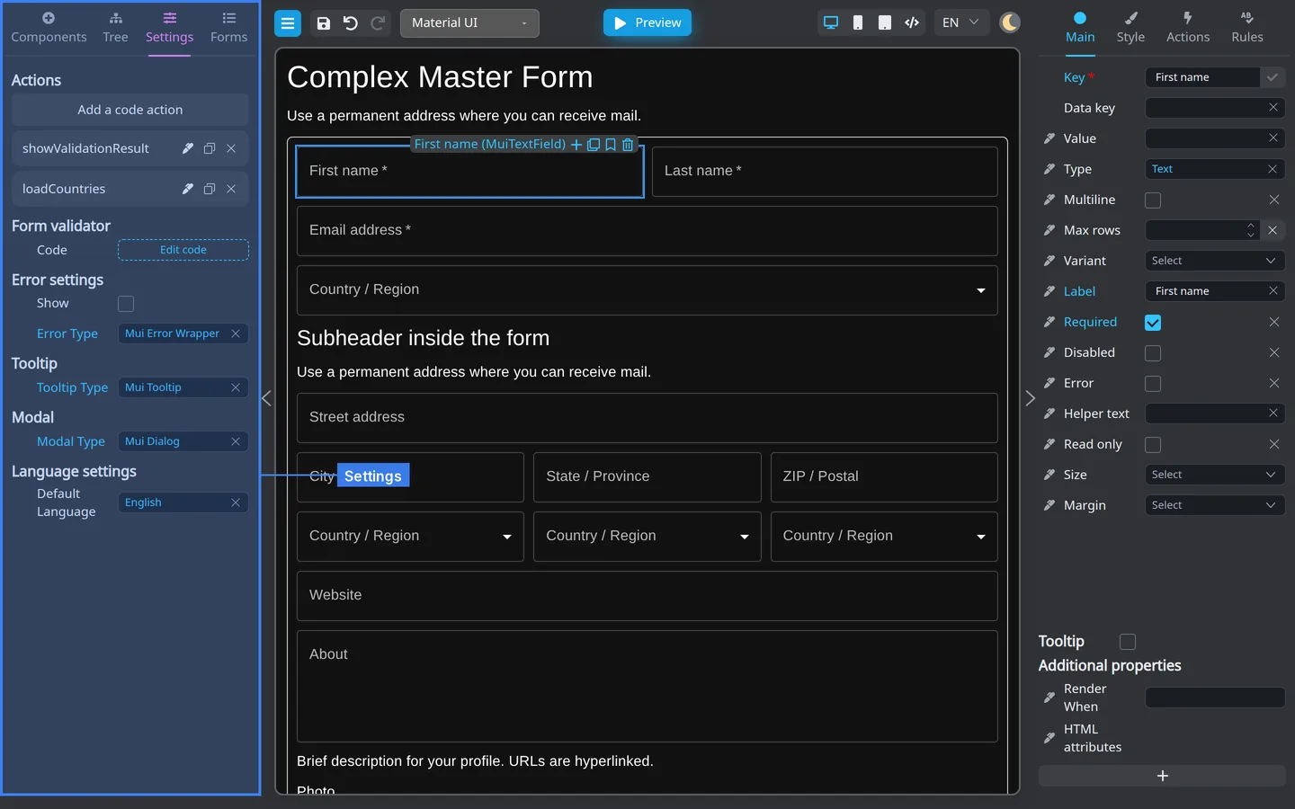1295x809 pixels.
Task: Open the Forms tab
Action: (228, 28)
